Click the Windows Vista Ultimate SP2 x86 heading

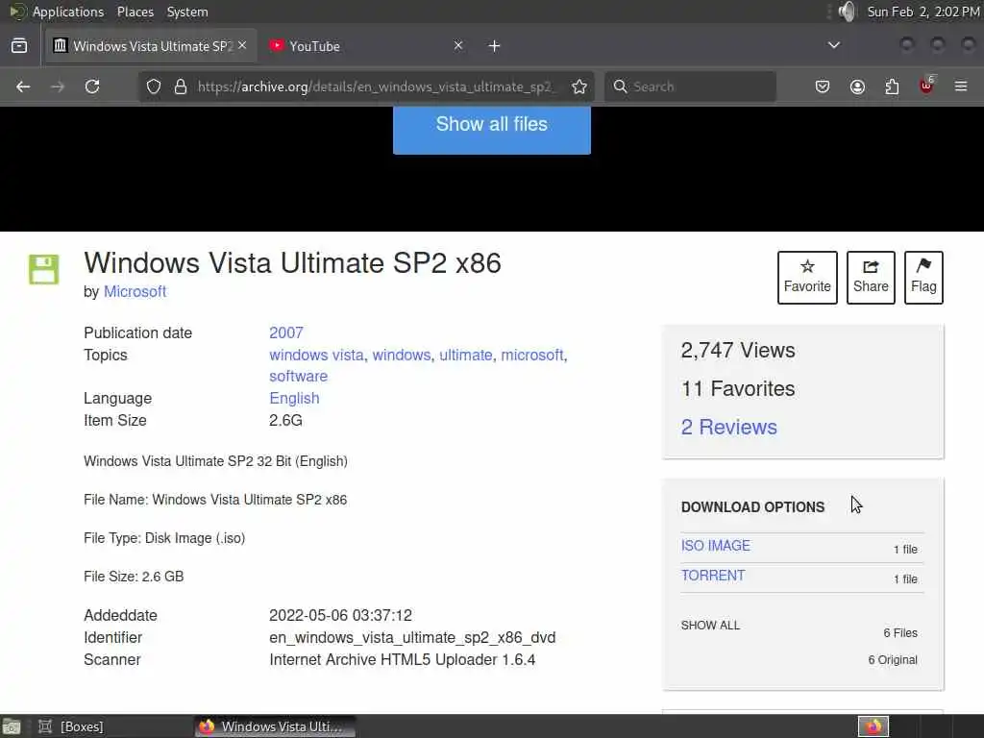pos(292,263)
